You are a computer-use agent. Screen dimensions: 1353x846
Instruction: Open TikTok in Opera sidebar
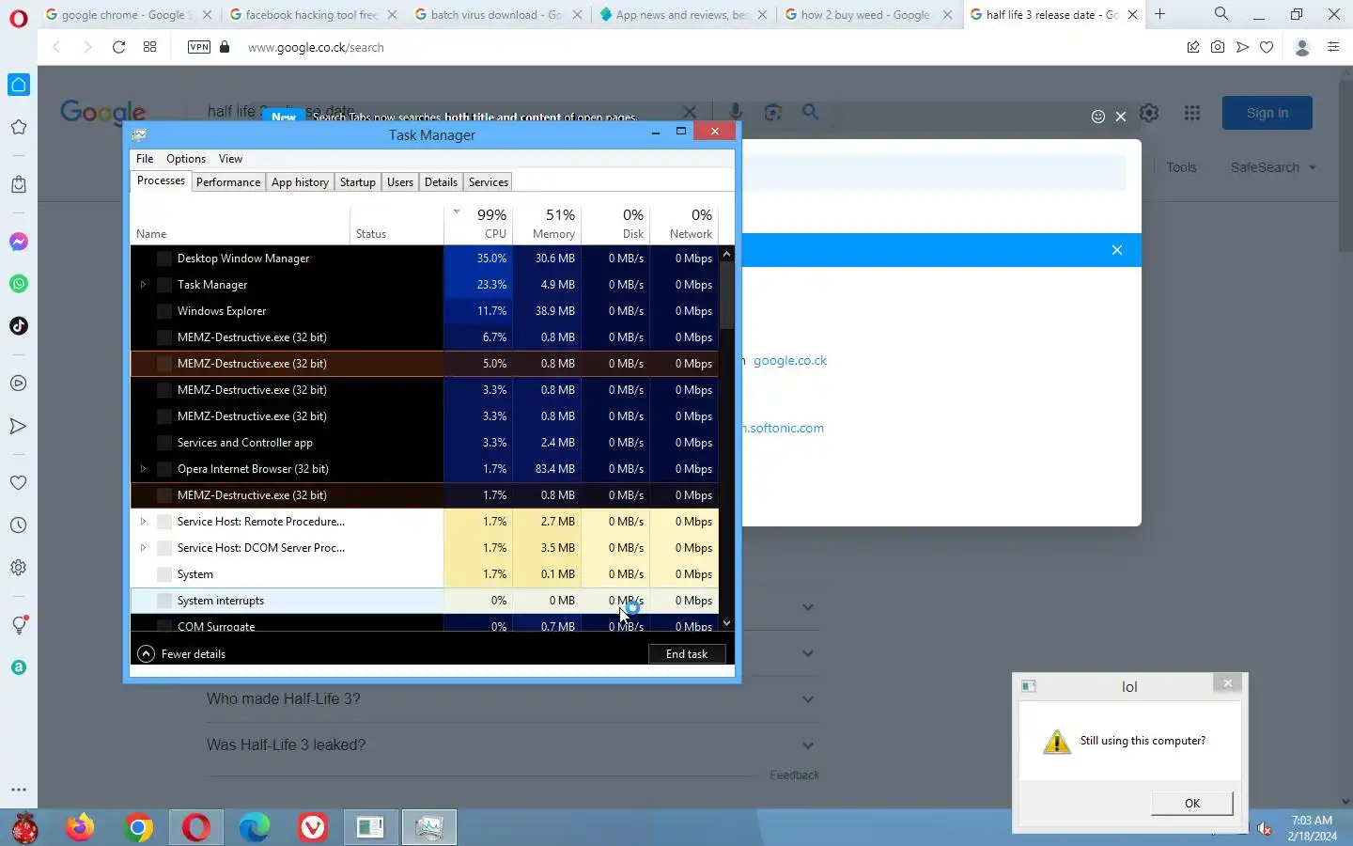coord(19,326)
